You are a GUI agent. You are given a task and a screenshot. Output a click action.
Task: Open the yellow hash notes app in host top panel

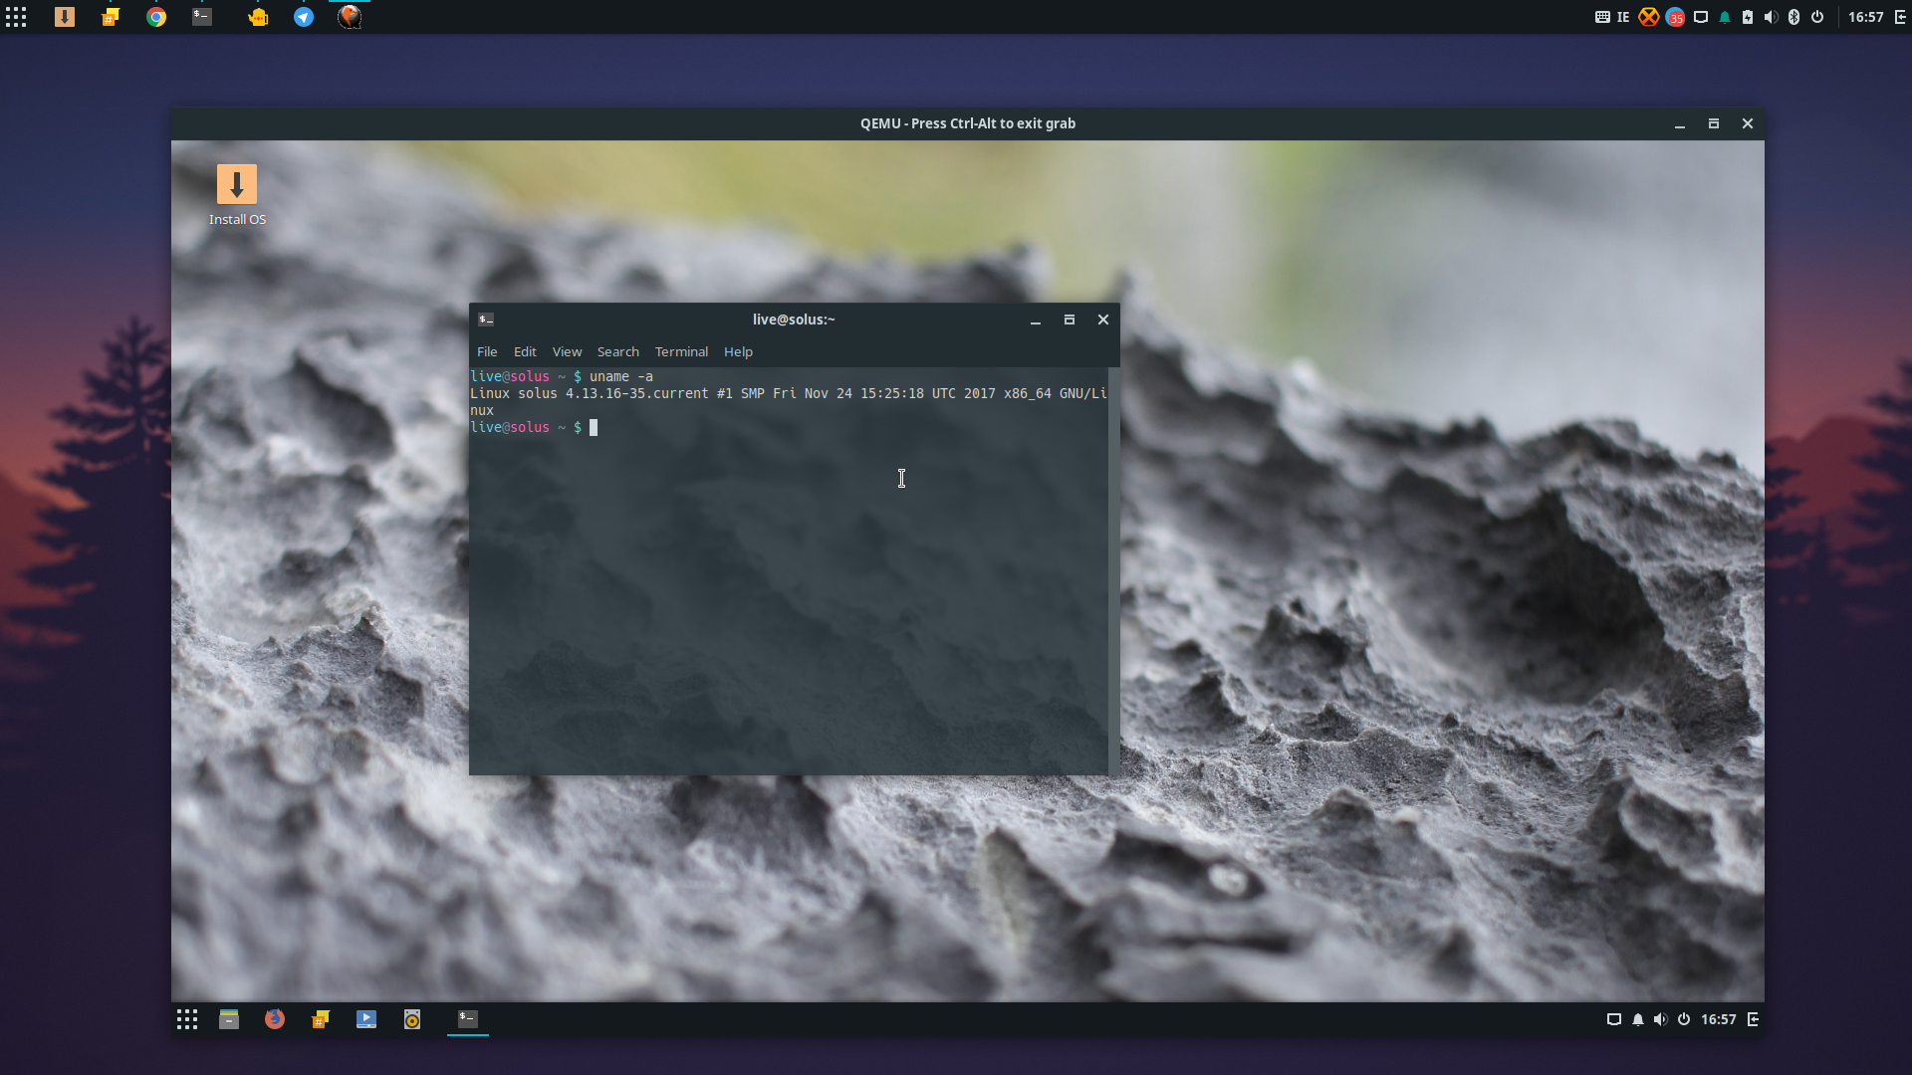pyautogui.click(x=111, y=17)
